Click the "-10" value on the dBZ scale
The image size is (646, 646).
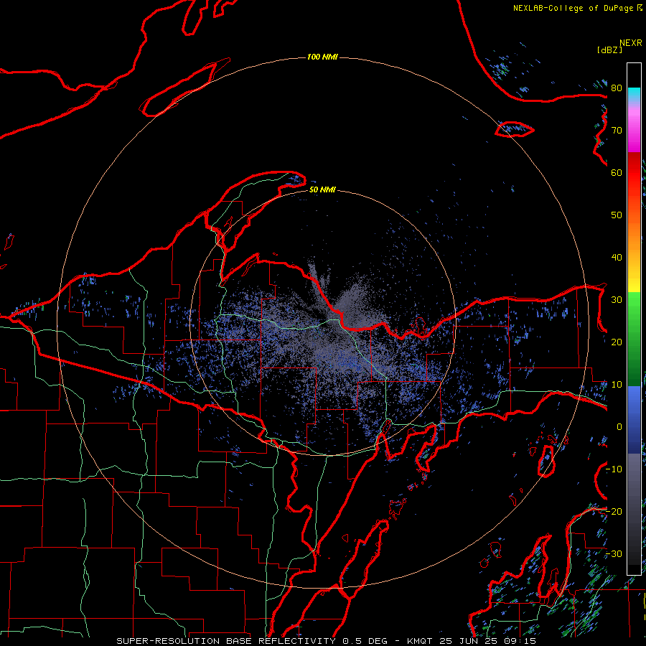(x=614, y=469)
